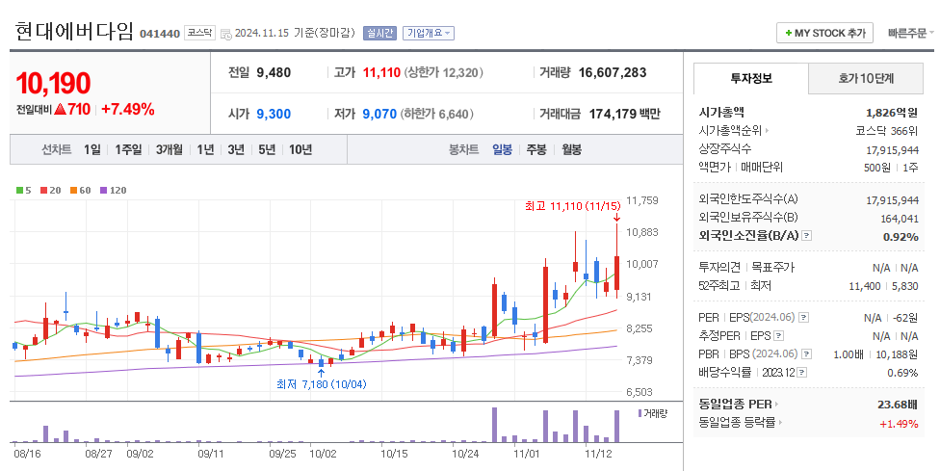
Task: Select the 10년 line chart period
Action: click(x=300, y=149)
